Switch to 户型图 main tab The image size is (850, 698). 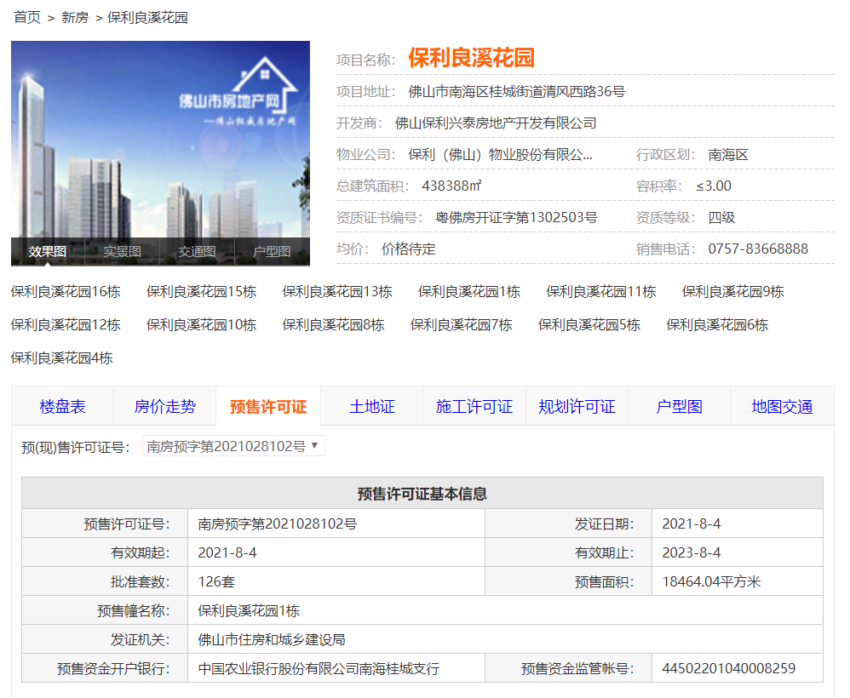(680, 406)
